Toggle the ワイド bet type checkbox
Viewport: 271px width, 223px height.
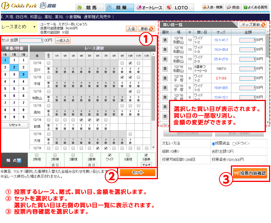click(109, 155)
